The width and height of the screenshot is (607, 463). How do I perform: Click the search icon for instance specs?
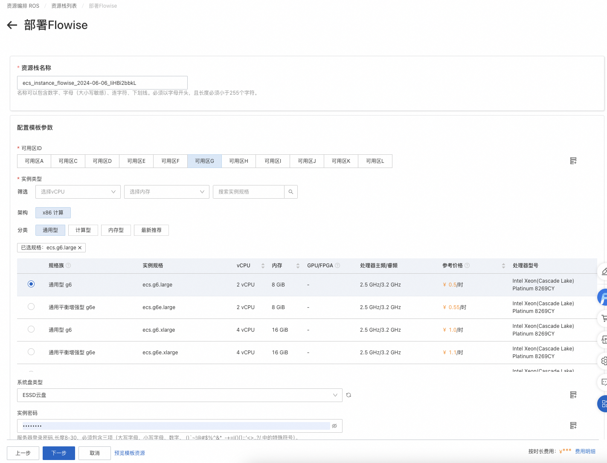click(291, 192)
